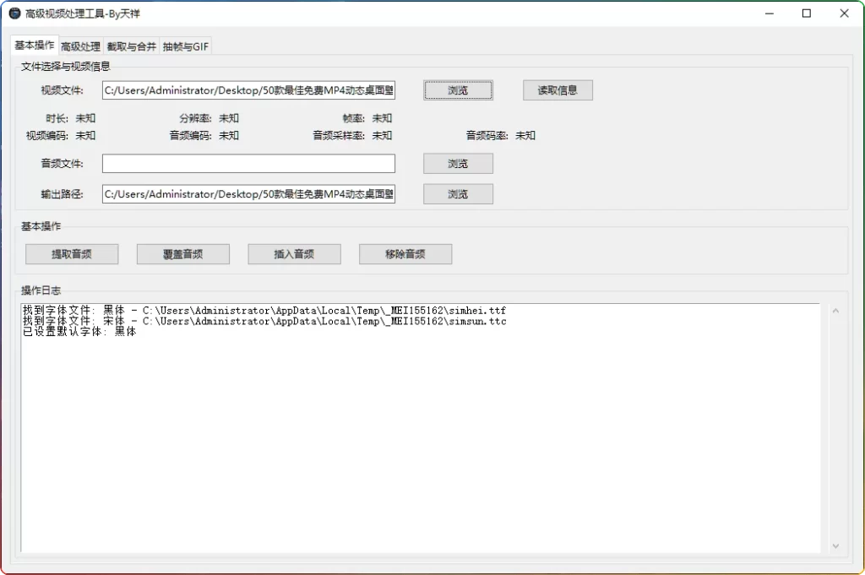The image size is (865, 575).
Task: Click the 操作日志 scrollbar down arrow
Action: [835, 546]
